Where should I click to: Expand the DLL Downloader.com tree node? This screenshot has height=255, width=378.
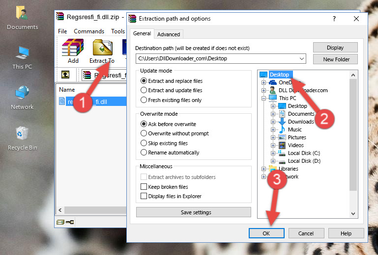(264, 90)
